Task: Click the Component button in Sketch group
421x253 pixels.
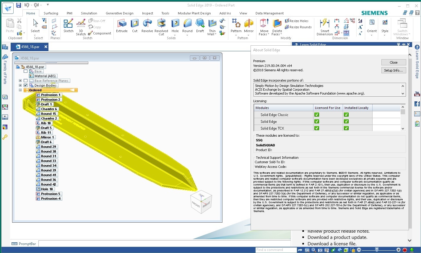Action: [x=100, y=33]
